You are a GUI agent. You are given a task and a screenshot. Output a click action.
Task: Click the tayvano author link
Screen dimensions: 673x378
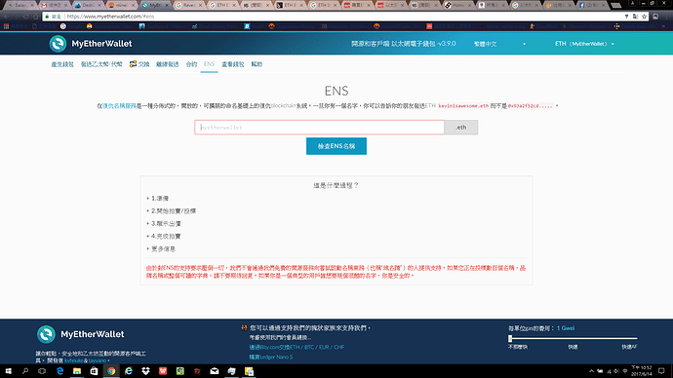[98, 360]
